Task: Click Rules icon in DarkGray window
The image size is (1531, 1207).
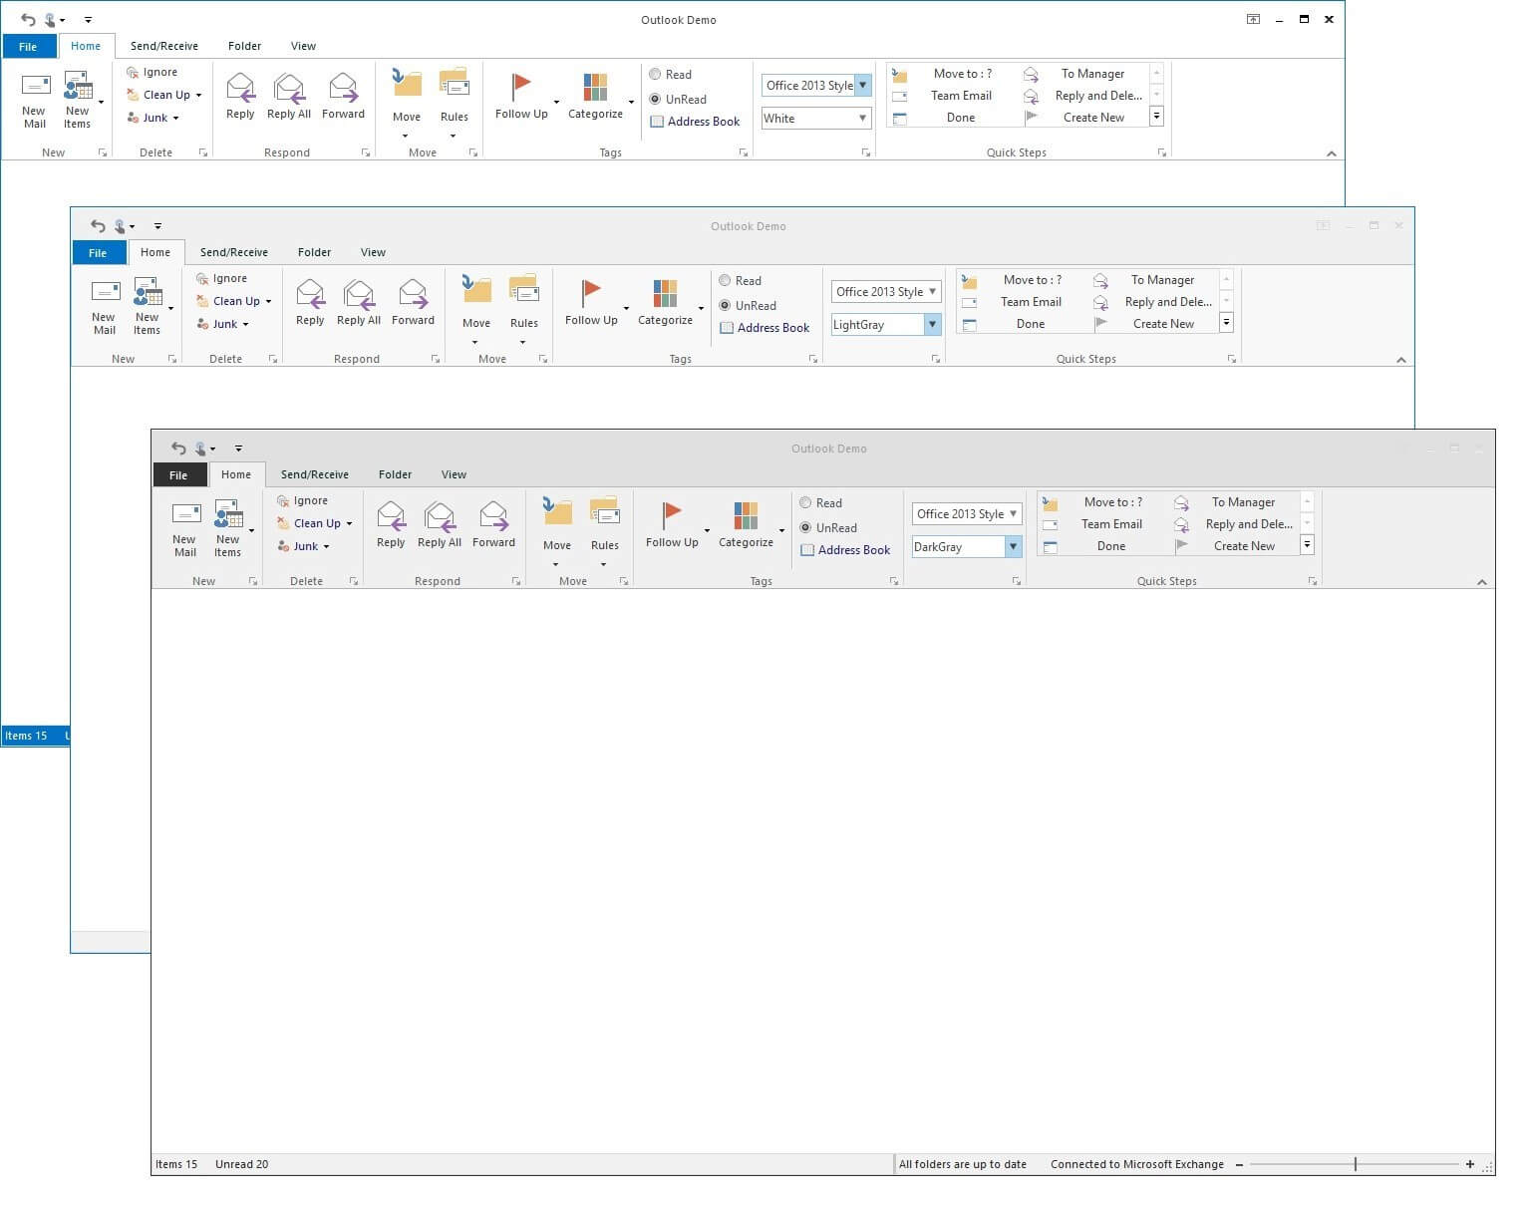Action: click(x=605, y=511)
